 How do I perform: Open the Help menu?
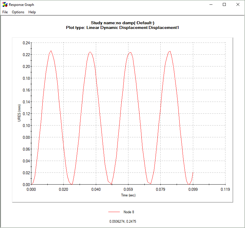32,12
